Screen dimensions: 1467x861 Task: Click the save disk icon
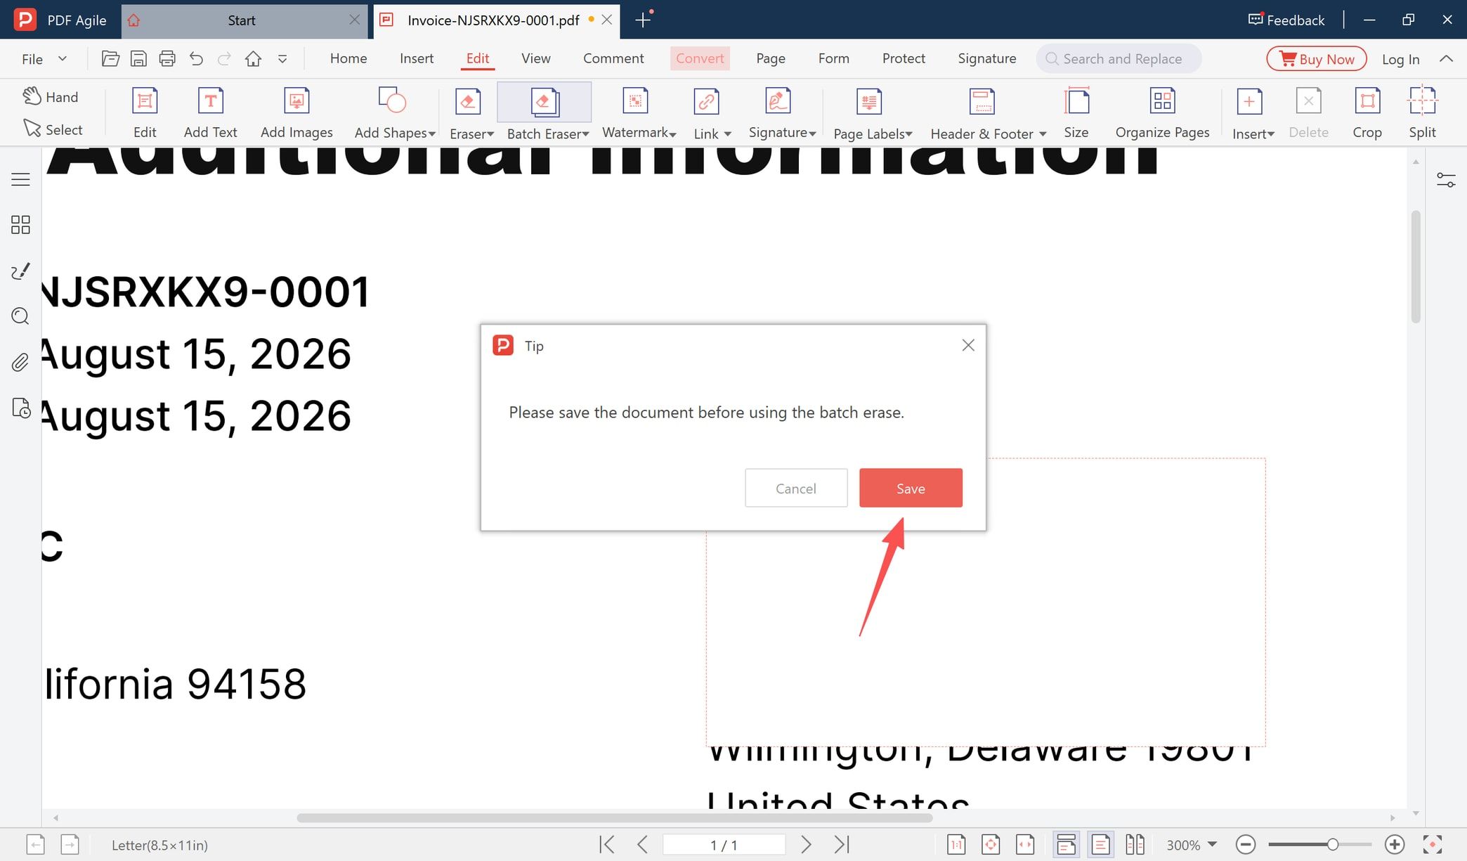coord(139,59)
